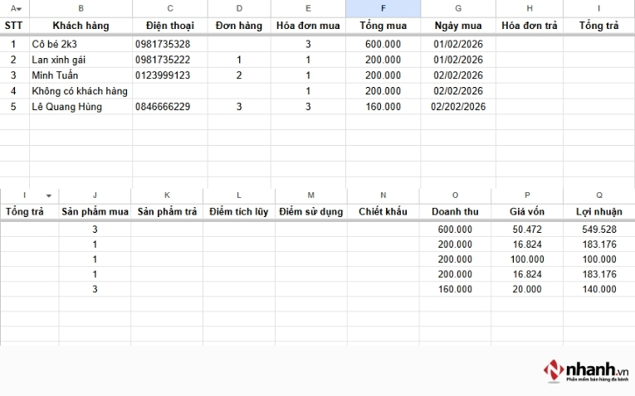Image resolution: width=635 pixels, height=396 pixels.
Task: Select the customer cell "Cô bé 2k3"
Action: 58,44
